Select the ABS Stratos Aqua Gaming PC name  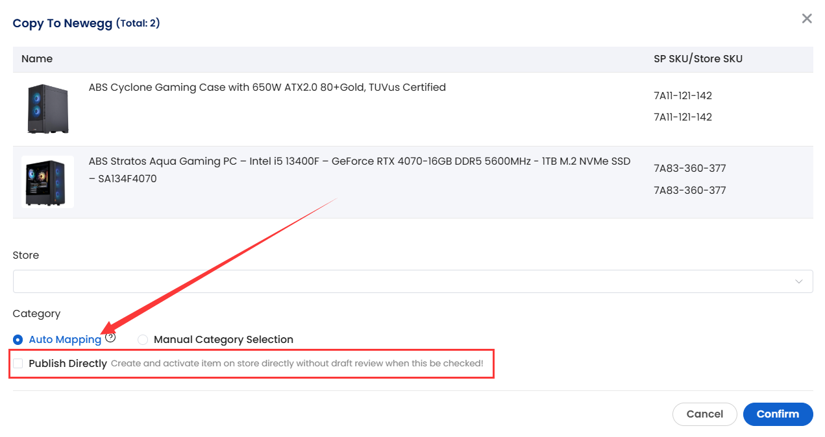360,170
